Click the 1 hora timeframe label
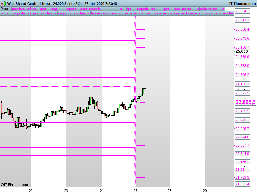This screenshot has height=193, width=257. pyautogui.click(x=45, y=4)
